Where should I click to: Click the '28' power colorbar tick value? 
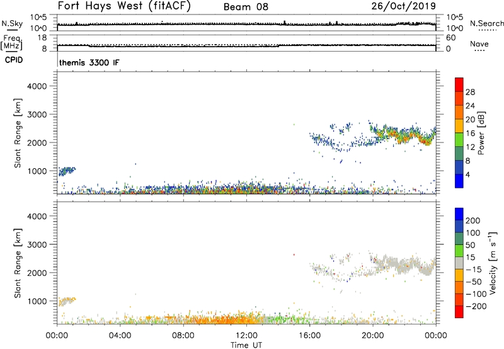[x=470, y=92]
